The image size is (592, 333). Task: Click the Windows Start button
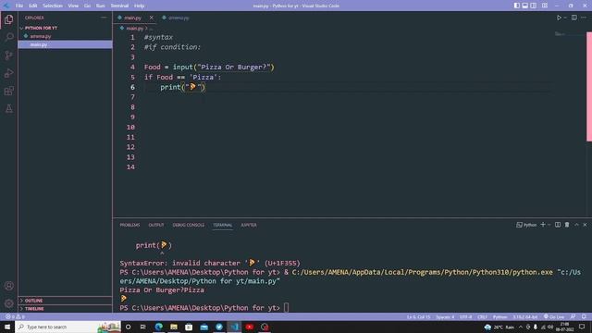[x=7, y=327]
